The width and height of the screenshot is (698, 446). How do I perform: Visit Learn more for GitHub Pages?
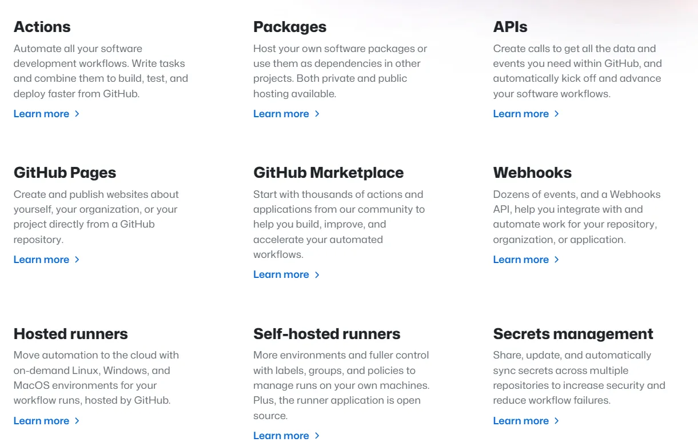tap(41, 260)
